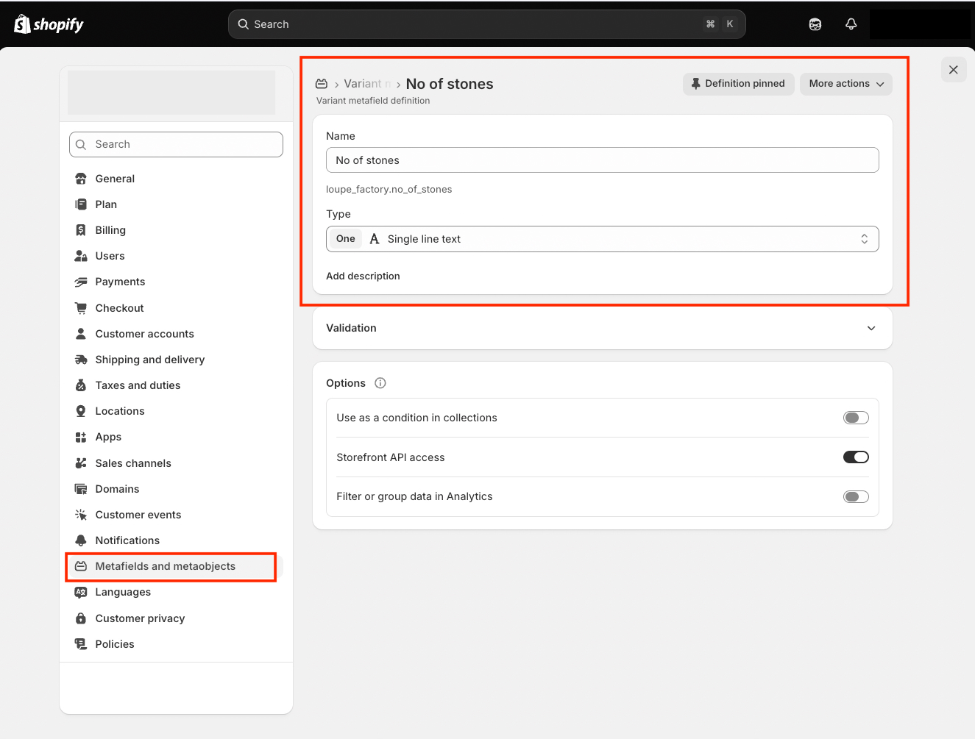Click the Single line text type icon
This screenshot has width=975, height=739.
coord(375,239)
